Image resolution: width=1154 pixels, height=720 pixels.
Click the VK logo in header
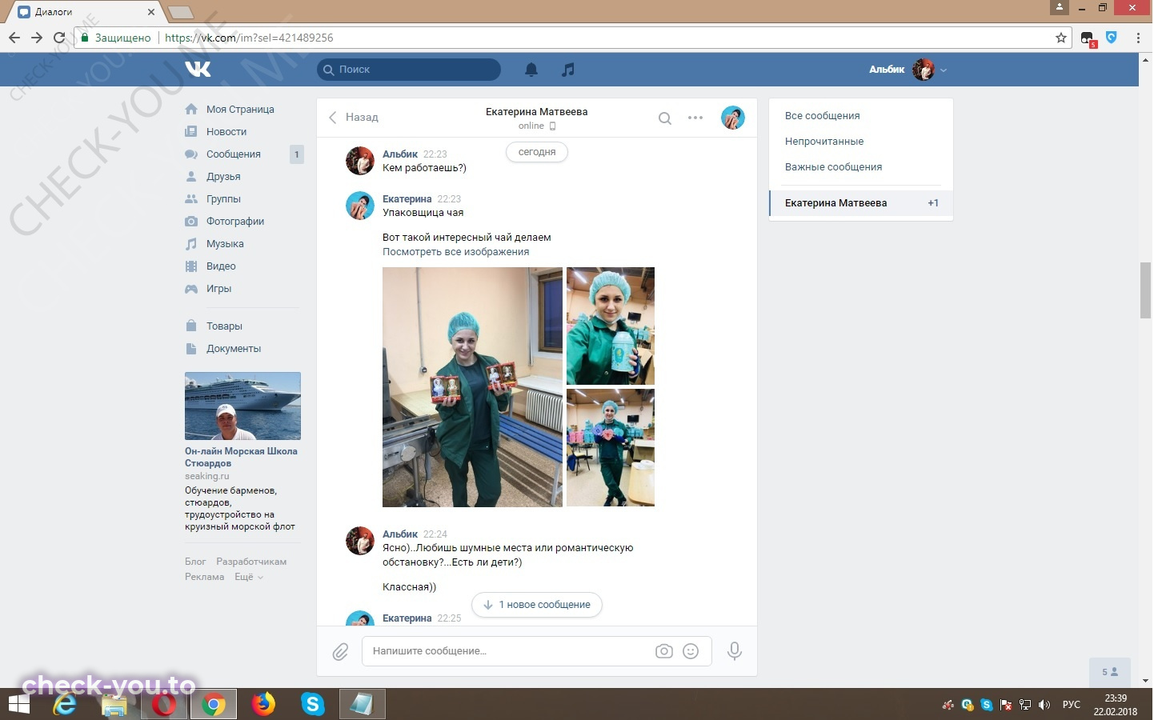pos(198,70)
